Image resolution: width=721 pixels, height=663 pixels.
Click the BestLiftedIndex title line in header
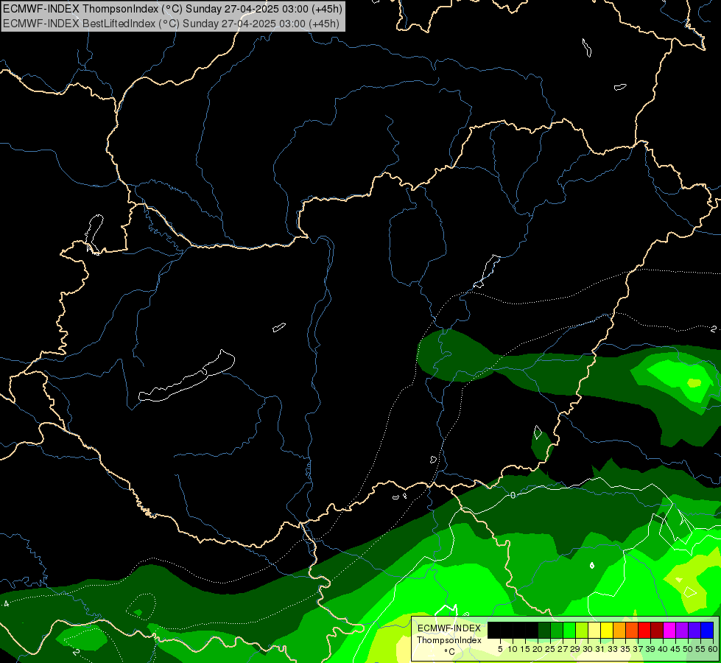click(171, 24)
